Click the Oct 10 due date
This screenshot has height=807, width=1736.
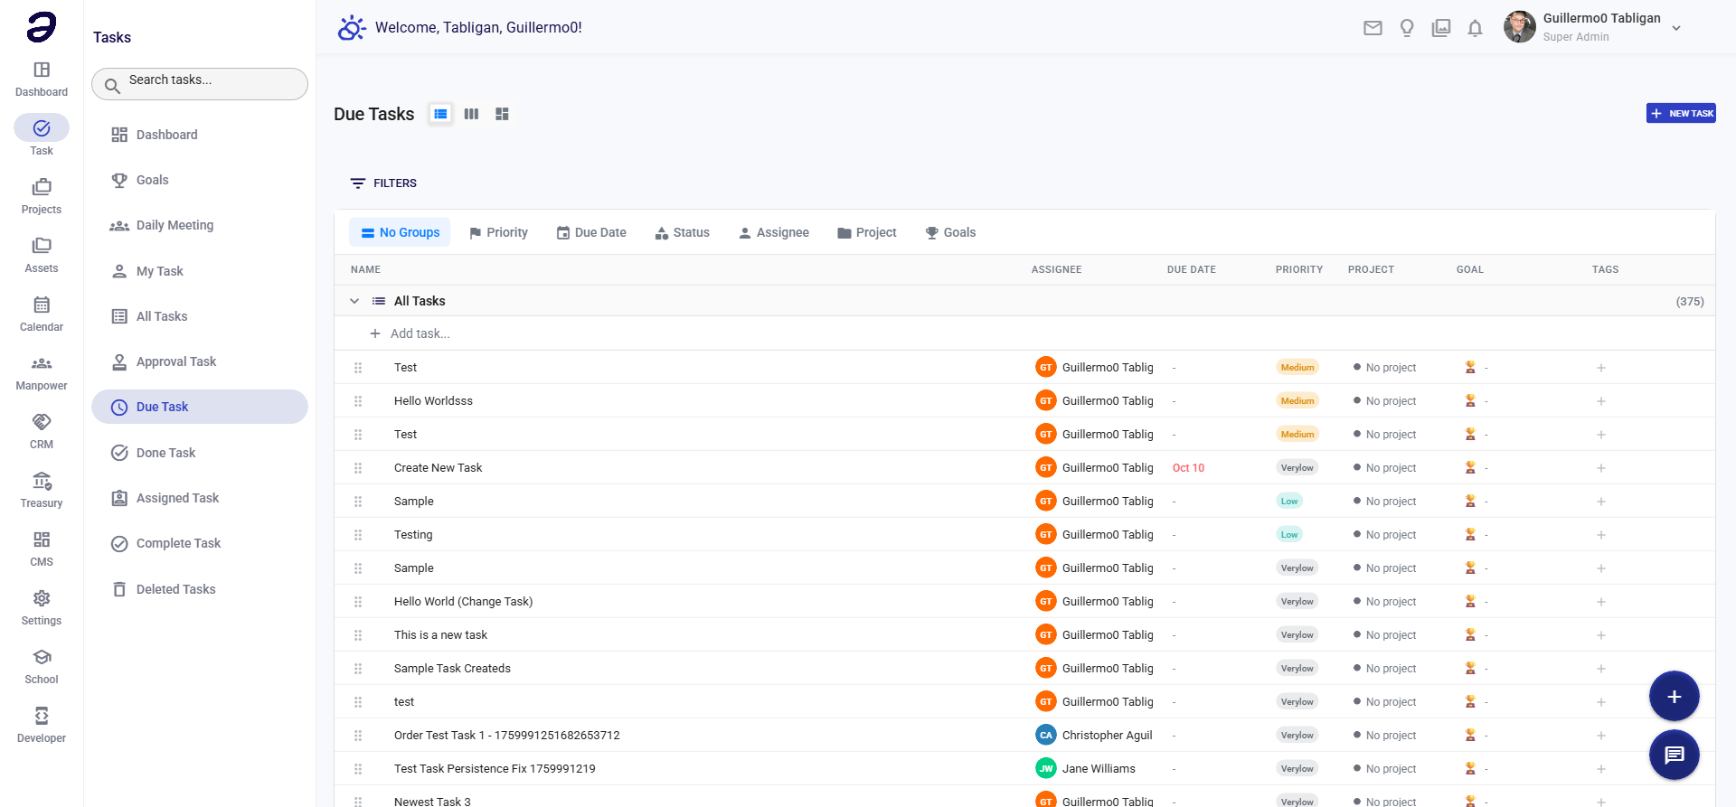tap(1188, 468)
